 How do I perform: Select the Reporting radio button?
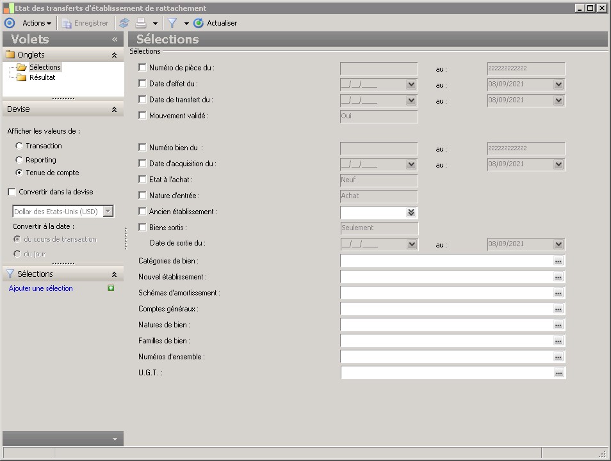point(19,160)
